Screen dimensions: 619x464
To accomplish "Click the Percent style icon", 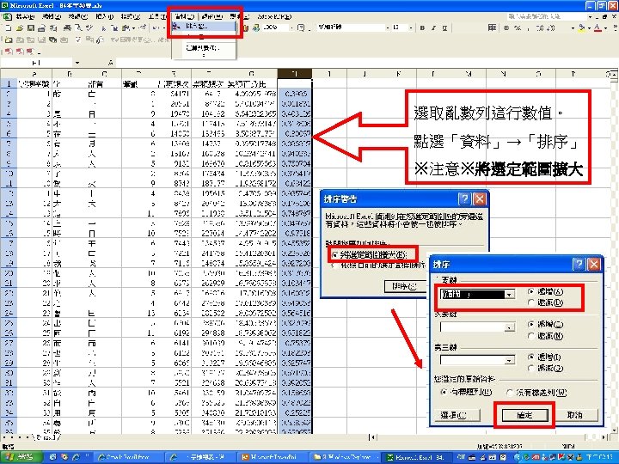I will click(518, 28).
